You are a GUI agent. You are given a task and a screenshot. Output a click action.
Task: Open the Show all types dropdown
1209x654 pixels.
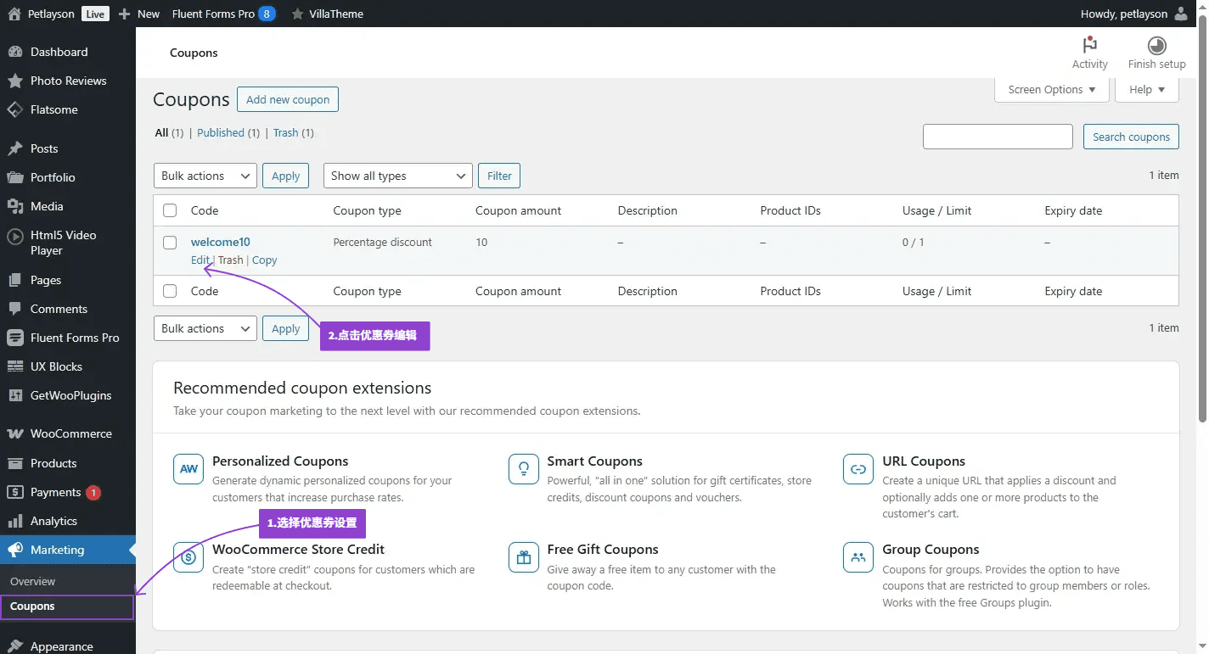pyautogui.click(x=397, y=176)
